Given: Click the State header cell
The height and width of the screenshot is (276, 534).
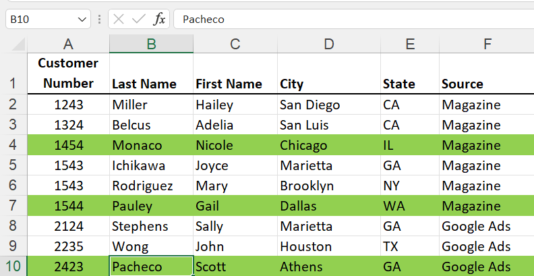Looking at the screenshot, I should (x=410, y=74).
